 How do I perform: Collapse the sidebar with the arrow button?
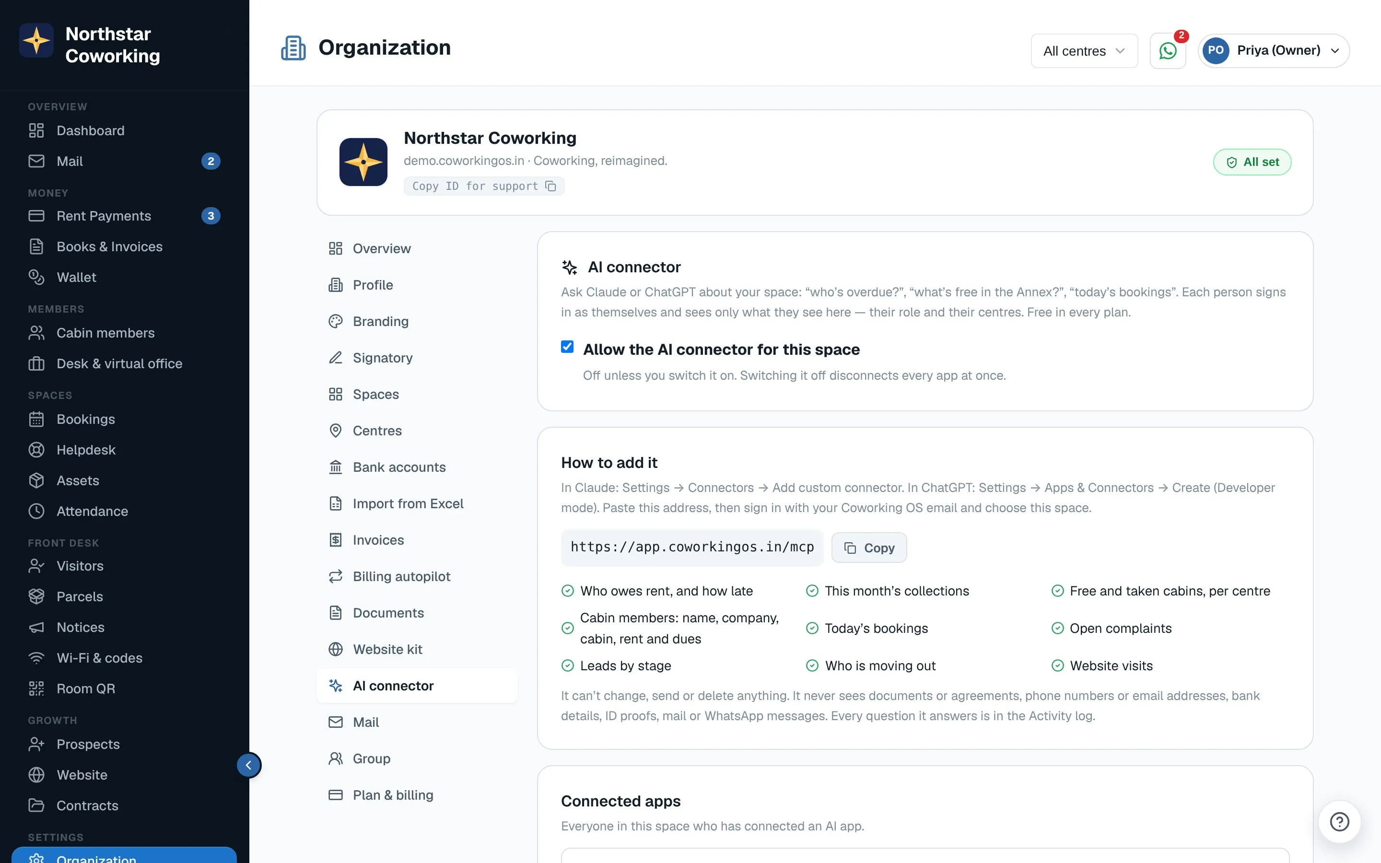(249, 765)
